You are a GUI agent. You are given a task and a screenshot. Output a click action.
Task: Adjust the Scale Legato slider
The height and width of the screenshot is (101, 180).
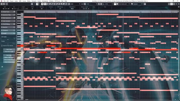(8, 39)
